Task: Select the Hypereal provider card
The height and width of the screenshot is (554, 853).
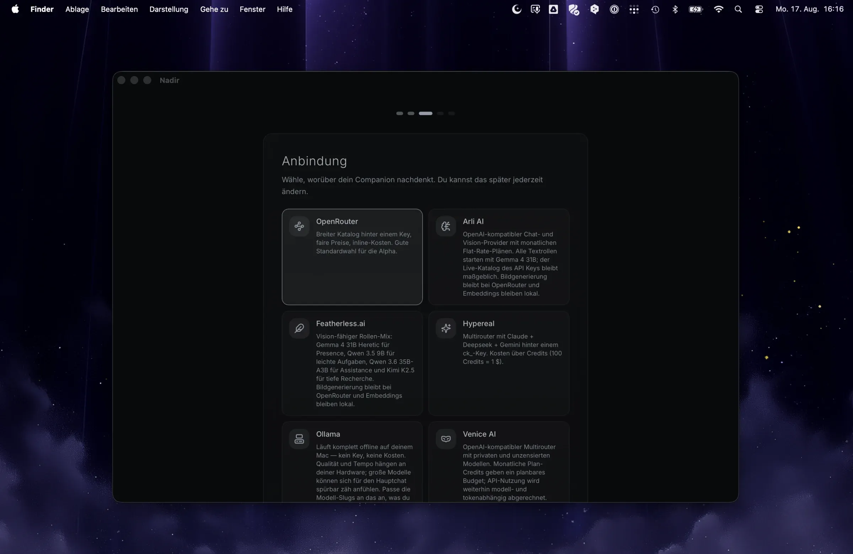Action: [499, 363]
